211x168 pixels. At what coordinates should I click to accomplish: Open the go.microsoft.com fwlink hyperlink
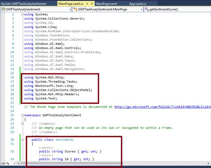tap(163, 107)
